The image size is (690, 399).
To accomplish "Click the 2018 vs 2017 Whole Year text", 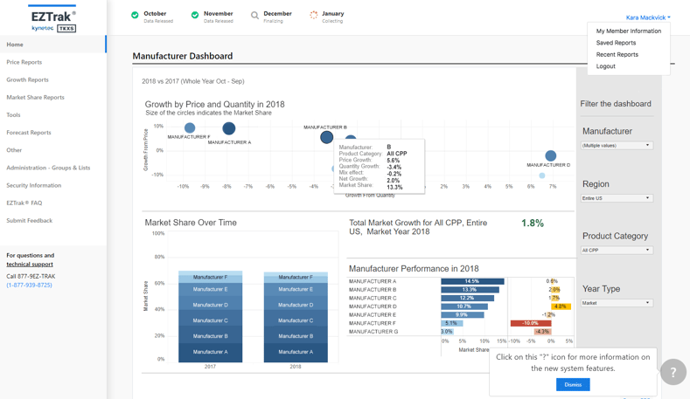I will pyautogui.click(x=193, y=81).
